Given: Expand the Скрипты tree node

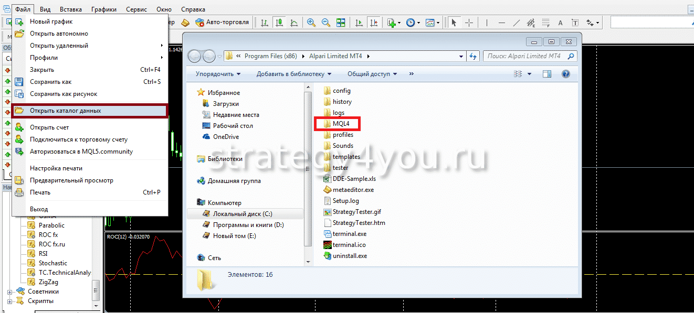Looking at the screenshot, I should click(x=9, y=301).
